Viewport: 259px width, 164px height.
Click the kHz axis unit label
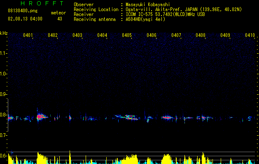tap(4, 33)
